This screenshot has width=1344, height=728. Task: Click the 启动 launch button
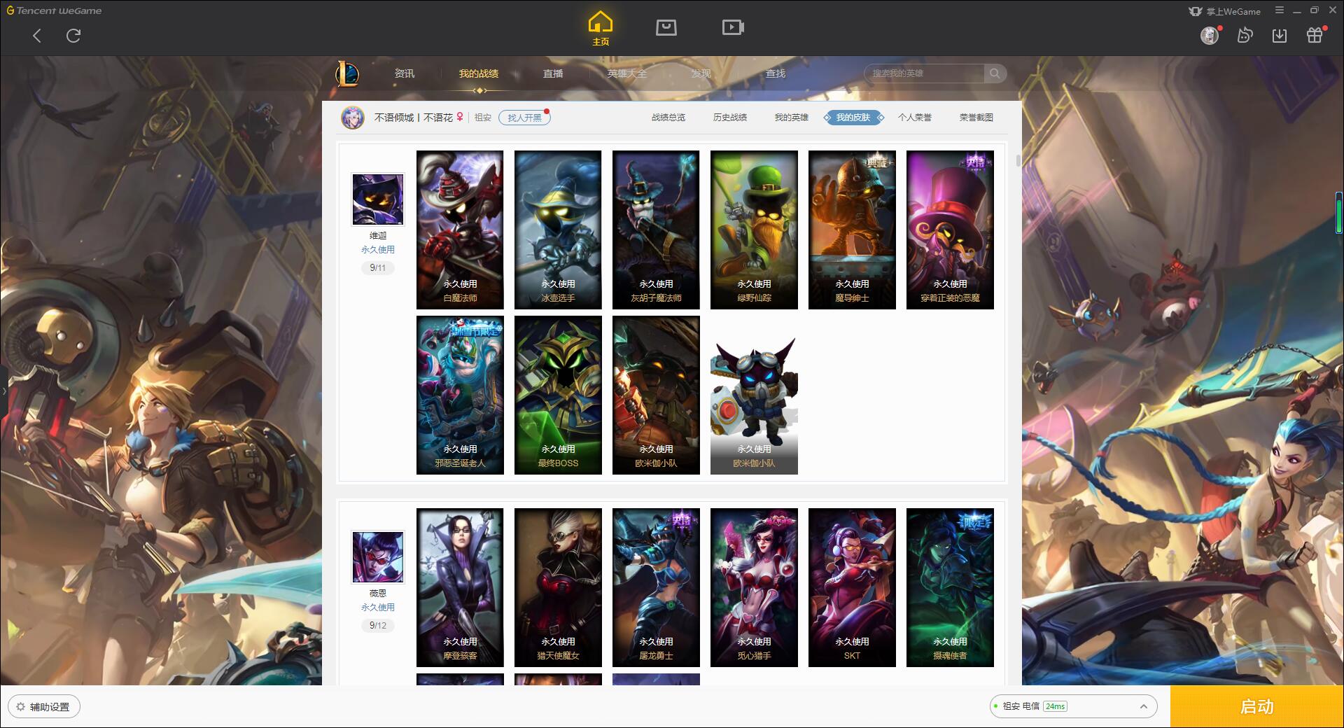pyautogui.click(x=1257, y=706)
